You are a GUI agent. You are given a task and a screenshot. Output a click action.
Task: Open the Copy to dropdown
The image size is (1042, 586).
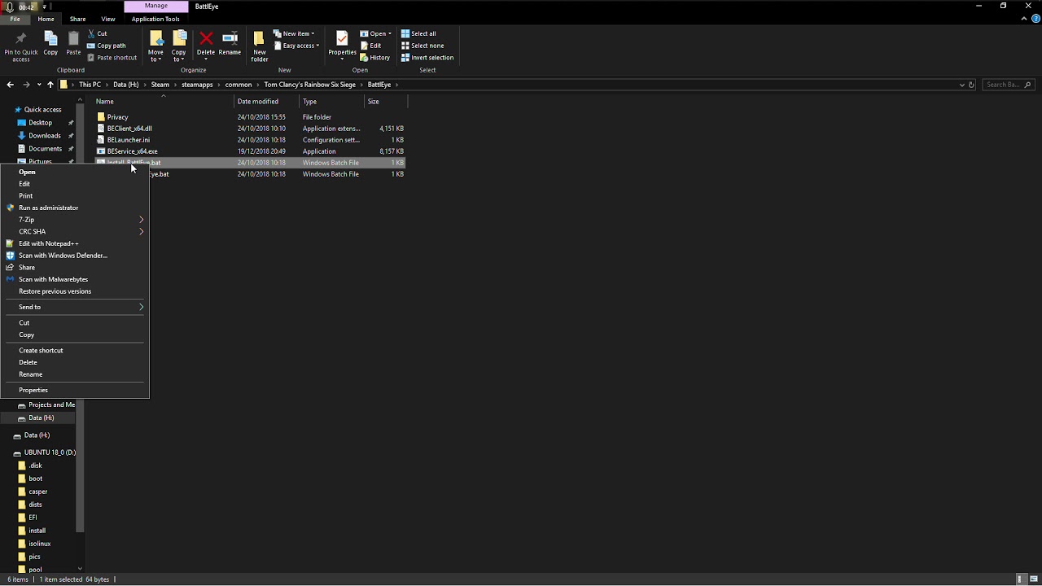(178, 46)
